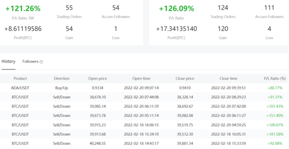
Task: Select close price 39,082.08
Action: pyautogui.click(x=185, y=116)
